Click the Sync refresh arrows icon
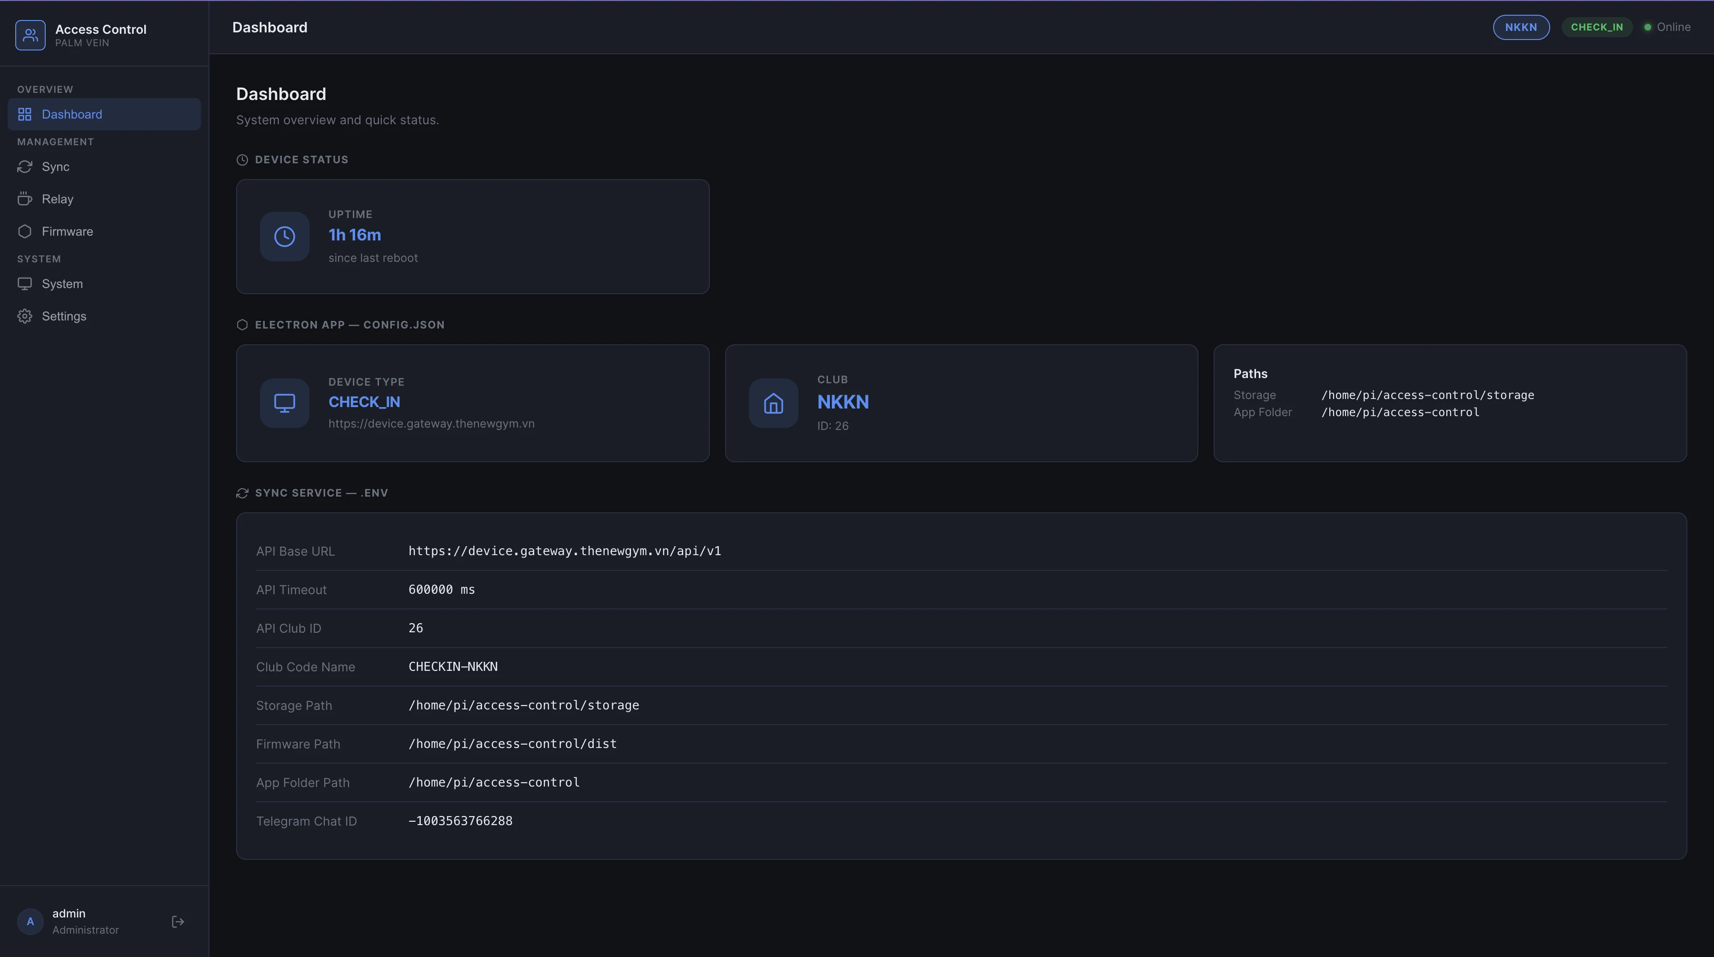Viewport: 1714px width, 957px height. click(x=25, y=166)
